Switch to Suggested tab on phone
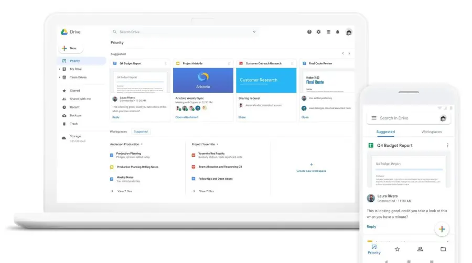 click(385, 132)
